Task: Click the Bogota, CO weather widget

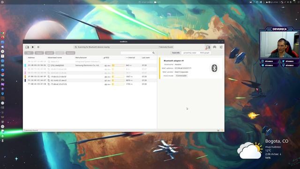Action: [x=262, y=149]
